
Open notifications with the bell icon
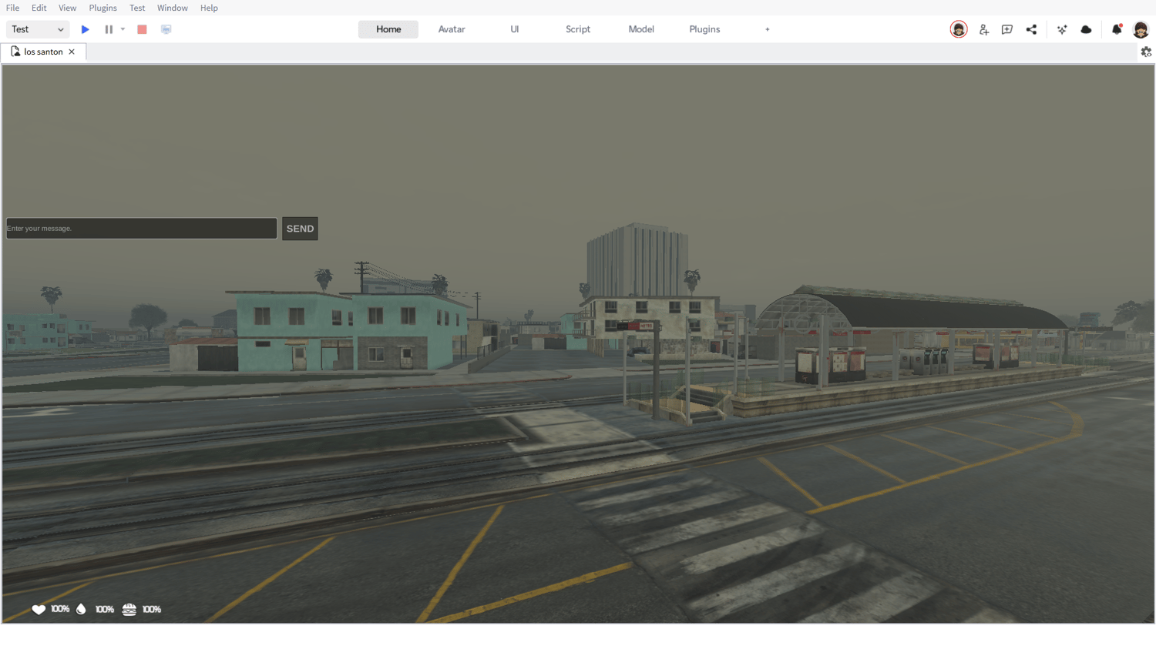click(x=1117, y=29)
